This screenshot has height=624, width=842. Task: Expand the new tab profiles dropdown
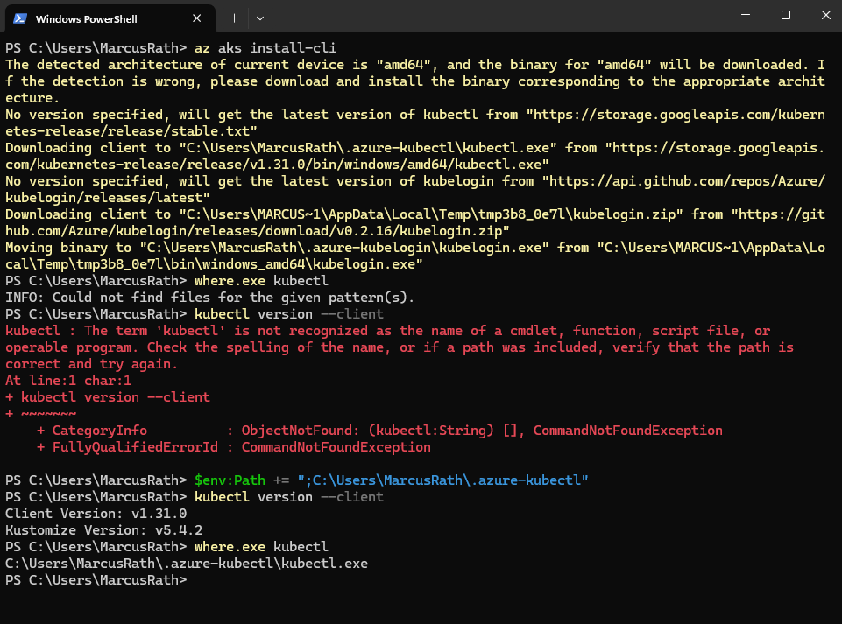coord(260,18)
